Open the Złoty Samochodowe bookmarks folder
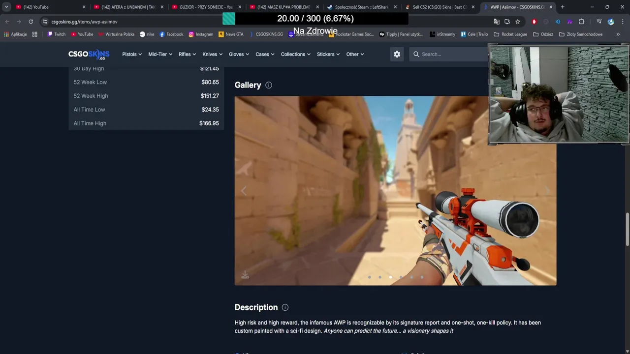Image resolution: width=630 pixels, height=354 pixels. (x=581, y=34)
